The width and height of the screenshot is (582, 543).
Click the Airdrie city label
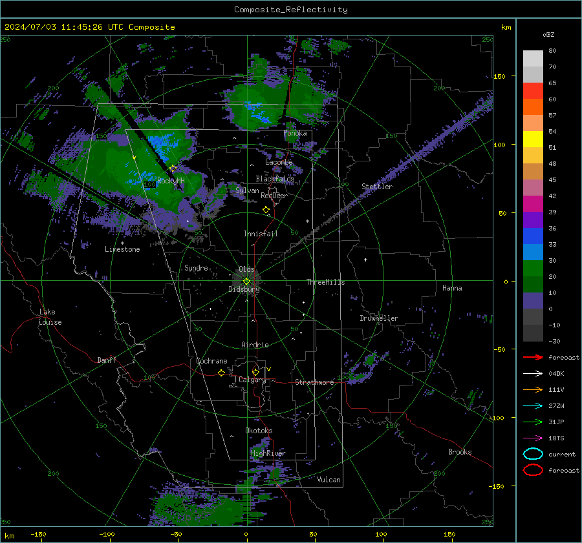(255, 345)
